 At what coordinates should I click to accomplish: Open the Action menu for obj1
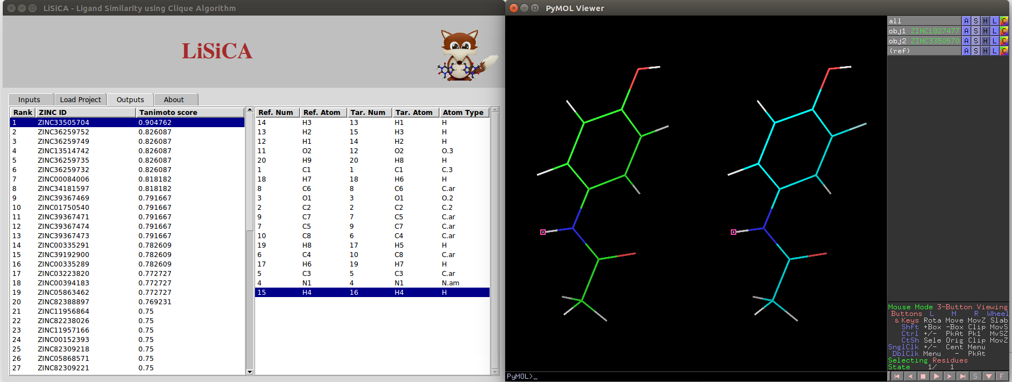tap(966, 31)
